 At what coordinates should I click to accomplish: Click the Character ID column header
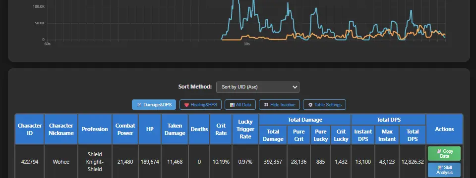point(30,129)
